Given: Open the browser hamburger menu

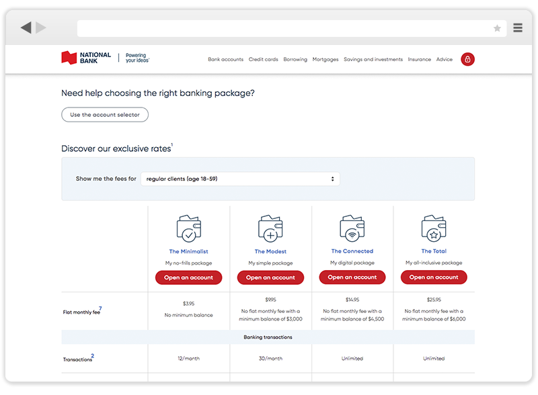Looking at the screenshot, I should pyautogui.click(x=518, y=28).
